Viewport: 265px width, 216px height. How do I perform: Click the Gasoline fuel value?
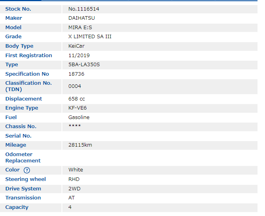(79, 117)
